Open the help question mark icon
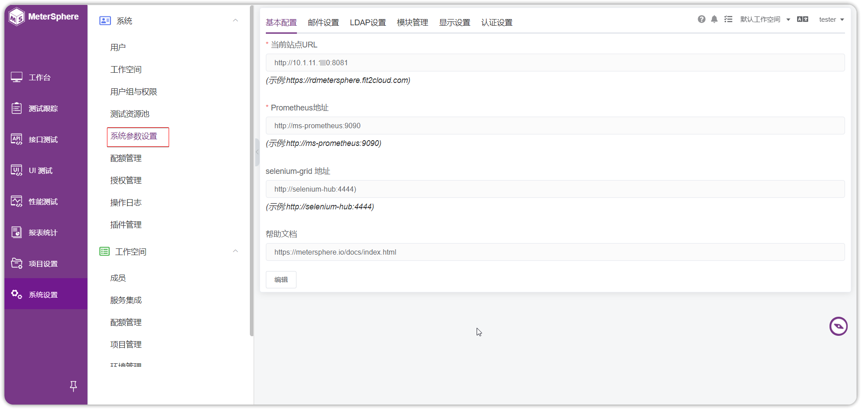 tap(702, 19)
